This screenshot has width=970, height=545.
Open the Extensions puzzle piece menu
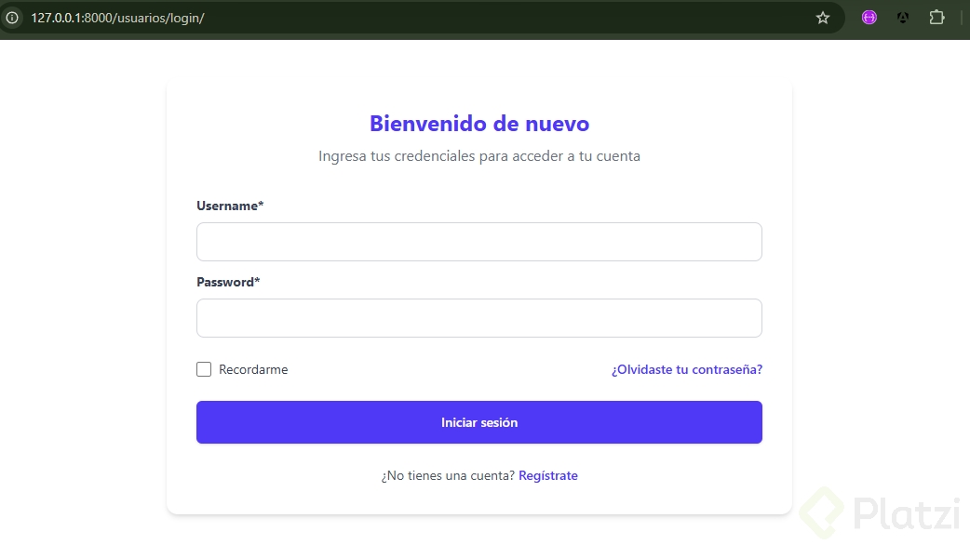pos(937,18)
